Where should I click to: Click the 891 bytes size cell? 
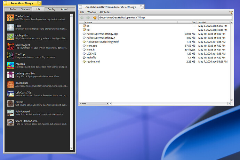190,50
